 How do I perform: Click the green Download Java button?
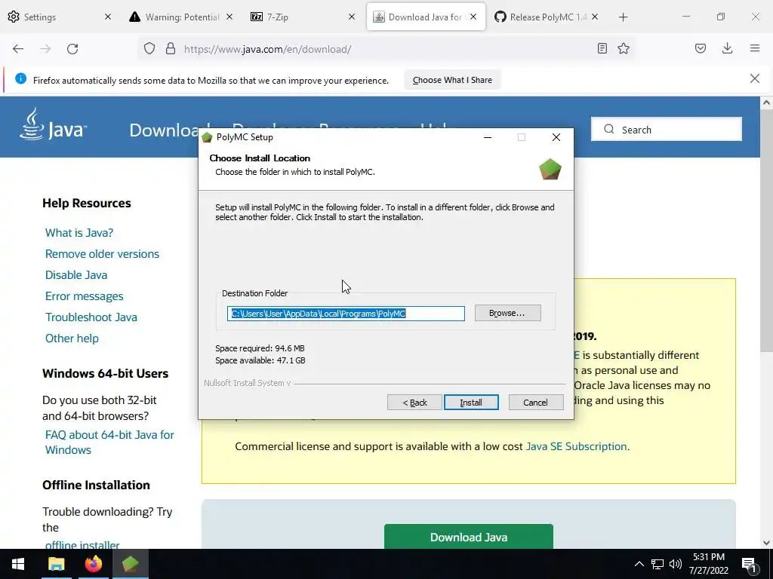(x=468, y=537)
